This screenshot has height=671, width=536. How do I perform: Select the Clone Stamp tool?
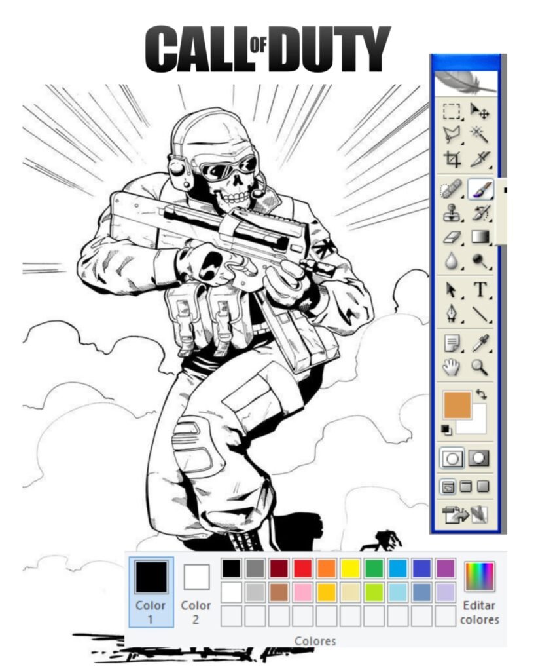(452, 213)
